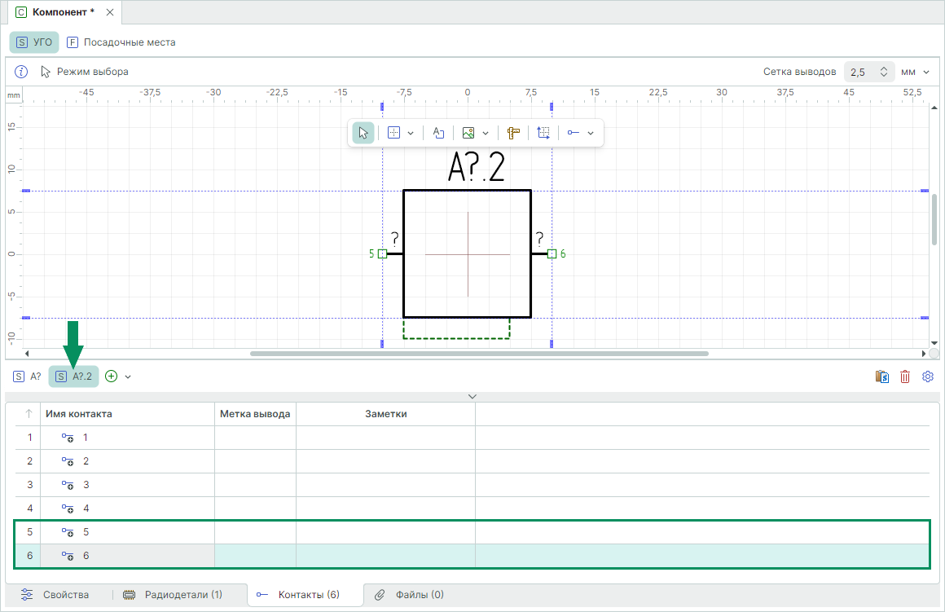Click the red trash delete icon
945x612 pixels.
click(x=905, y=376)
